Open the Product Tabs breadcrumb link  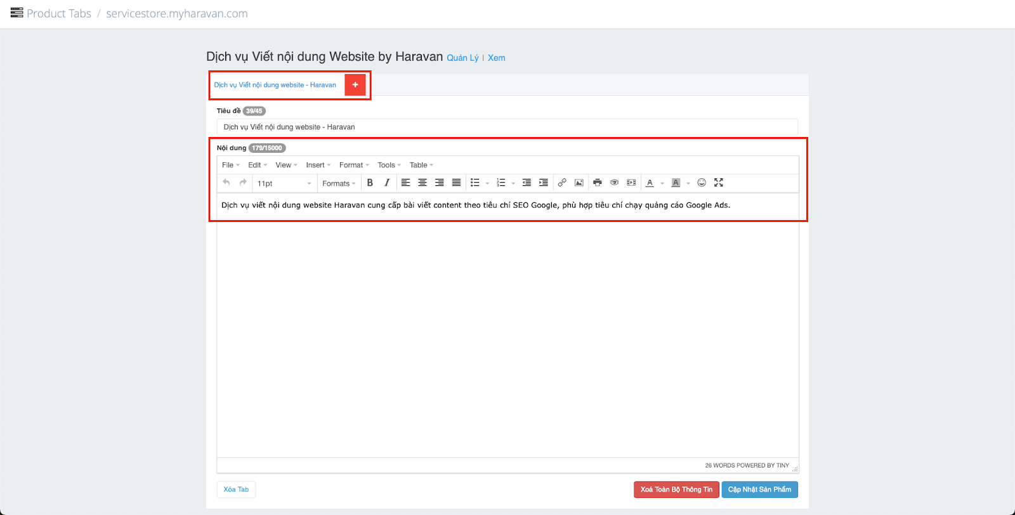[x=59, y=13]
